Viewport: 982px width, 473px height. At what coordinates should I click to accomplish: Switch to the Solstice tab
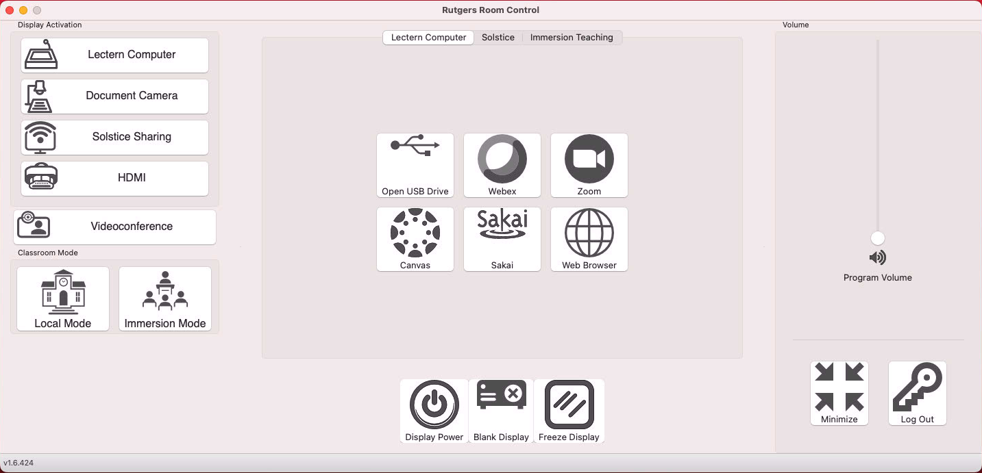pos(498,38)
